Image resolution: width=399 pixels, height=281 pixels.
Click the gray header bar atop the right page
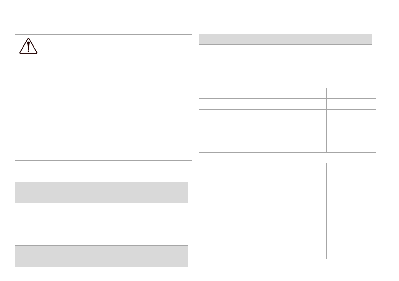285,39
